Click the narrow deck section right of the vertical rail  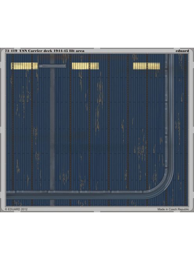point(181,130)
